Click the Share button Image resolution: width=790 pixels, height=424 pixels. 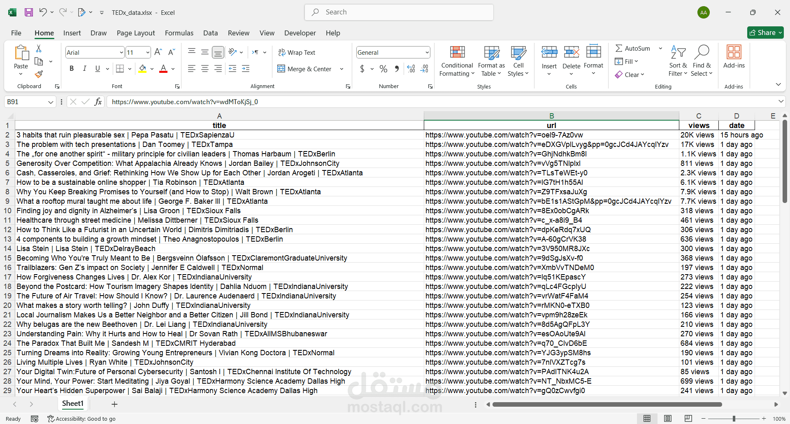pyautogui.click(x=765, y=33)
